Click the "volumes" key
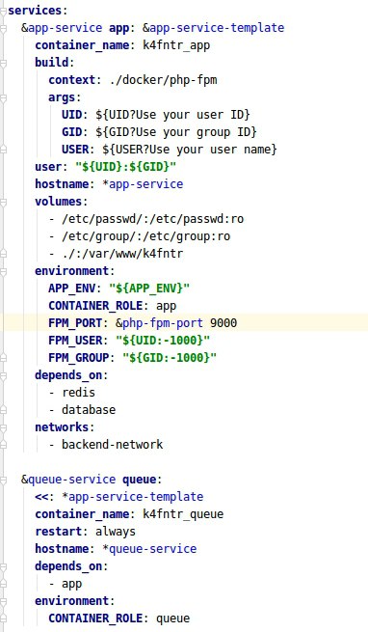The height and width of the screenshot is (632, 368). (59, 201)
